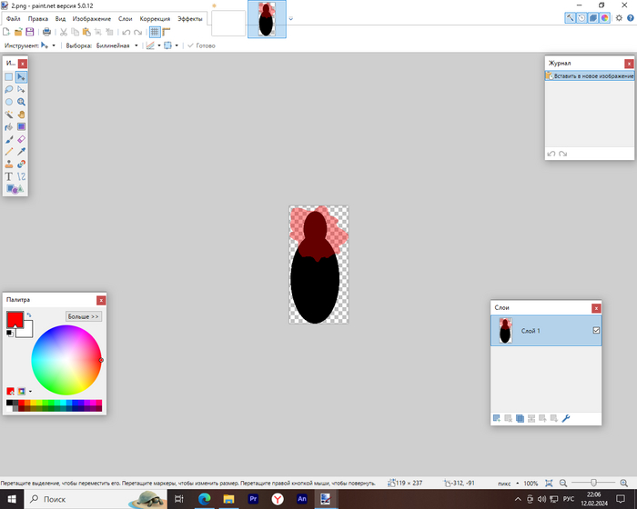Open layer properties wrench icon
637x509 pixels.
click(565, 418)
